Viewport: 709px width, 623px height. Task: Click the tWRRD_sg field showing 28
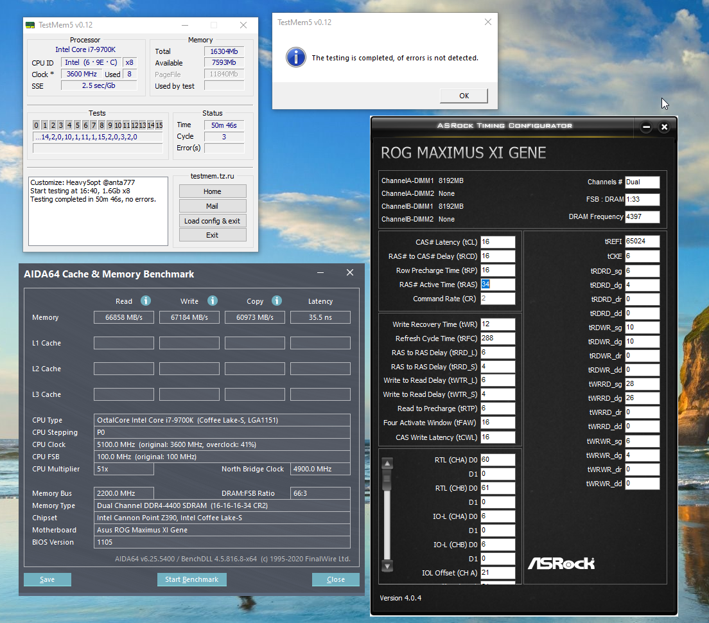coord(642,384)
